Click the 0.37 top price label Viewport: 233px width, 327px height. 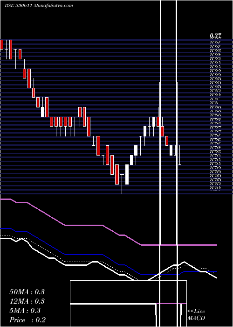[215, 36]
